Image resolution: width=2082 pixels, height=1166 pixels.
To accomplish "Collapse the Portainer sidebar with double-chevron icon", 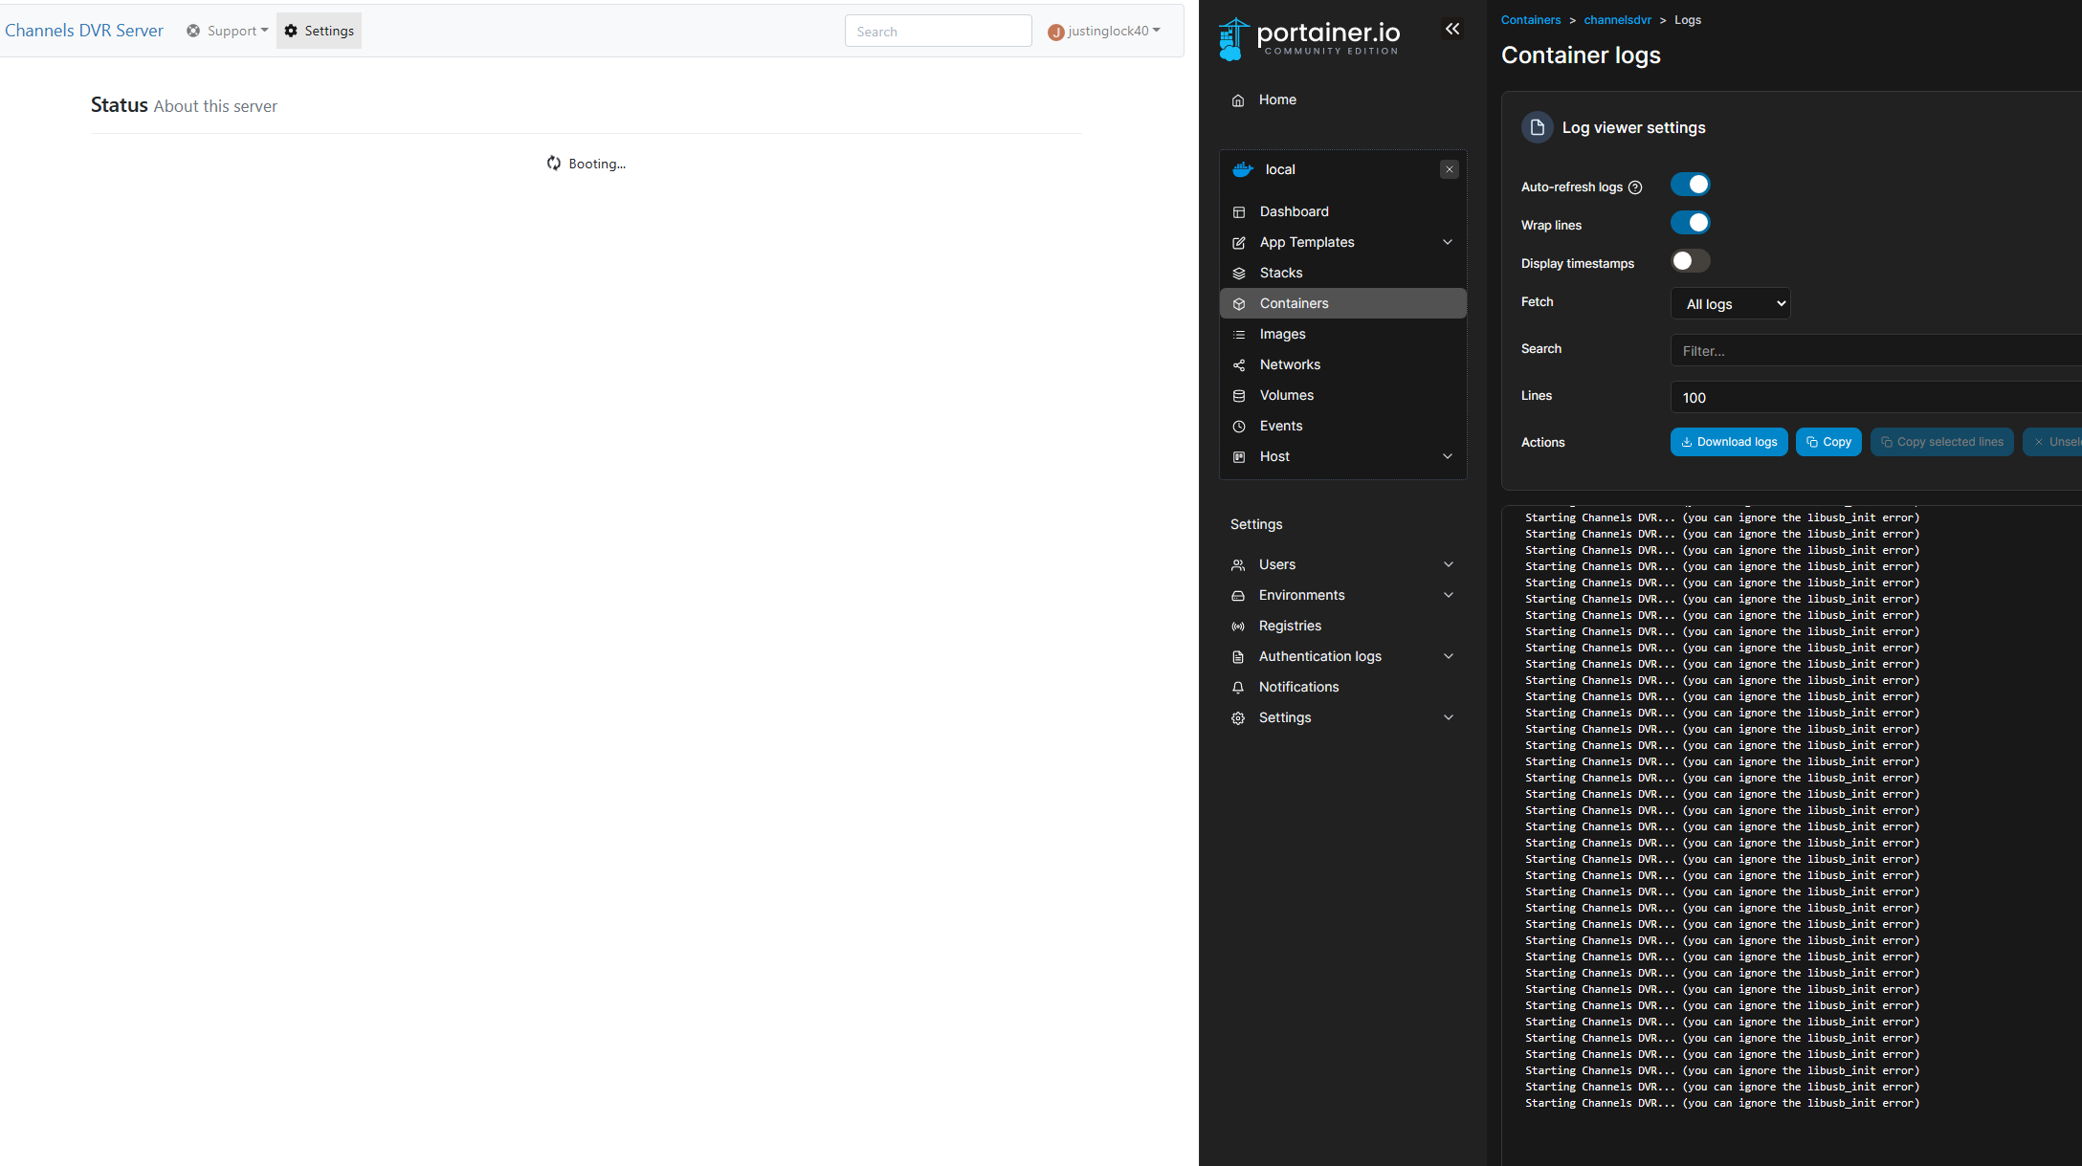I will point(1451,29).
